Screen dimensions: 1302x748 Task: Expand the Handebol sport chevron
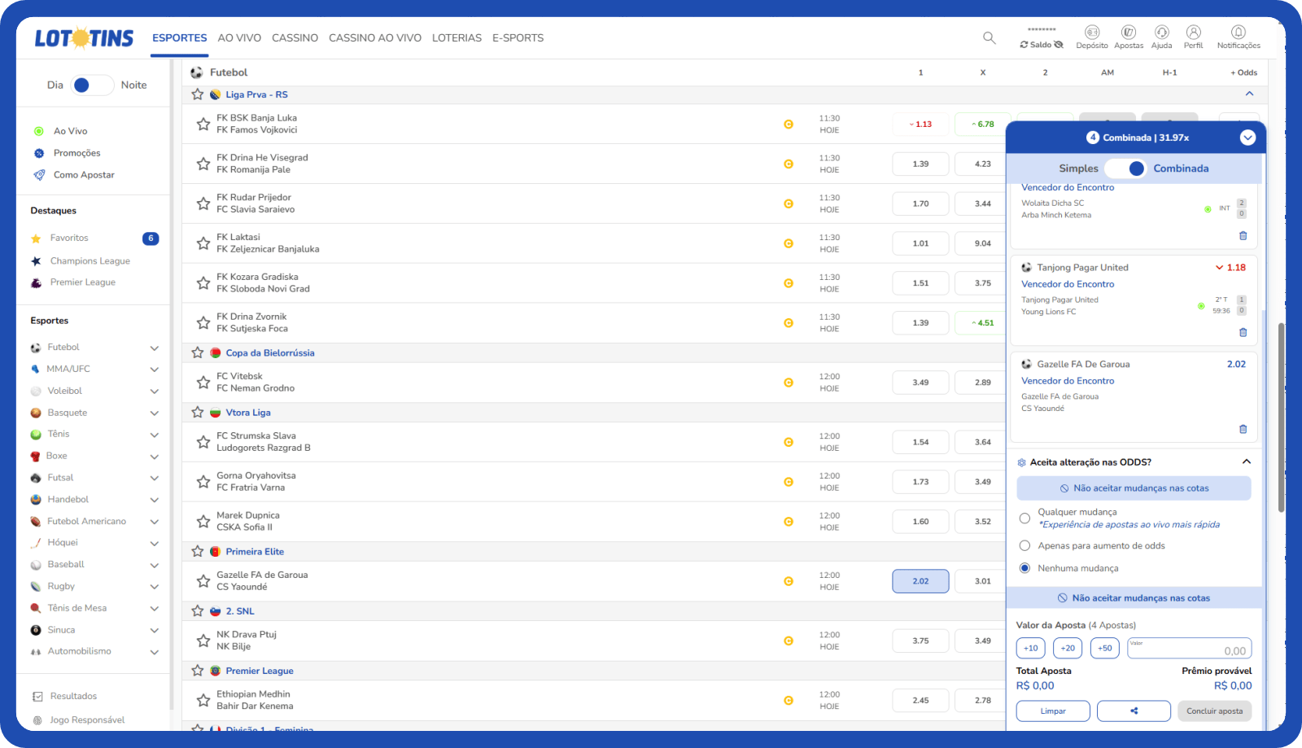coord(155,500)
